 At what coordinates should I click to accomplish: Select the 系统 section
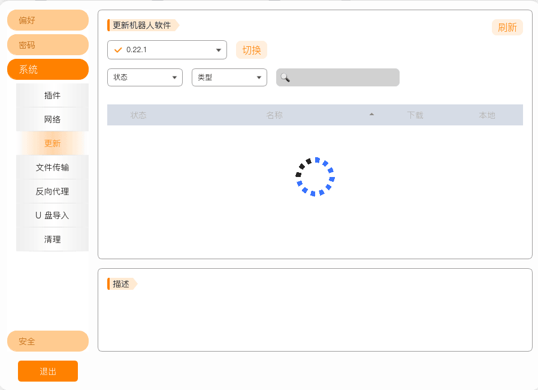[x=48, y=70]
